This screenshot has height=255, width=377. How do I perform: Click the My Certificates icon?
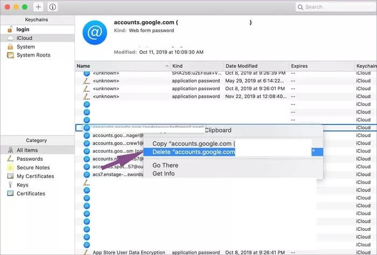(x=10, y=176)
